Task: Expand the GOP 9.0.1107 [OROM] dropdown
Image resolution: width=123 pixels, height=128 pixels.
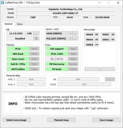Action: point(59,38)
